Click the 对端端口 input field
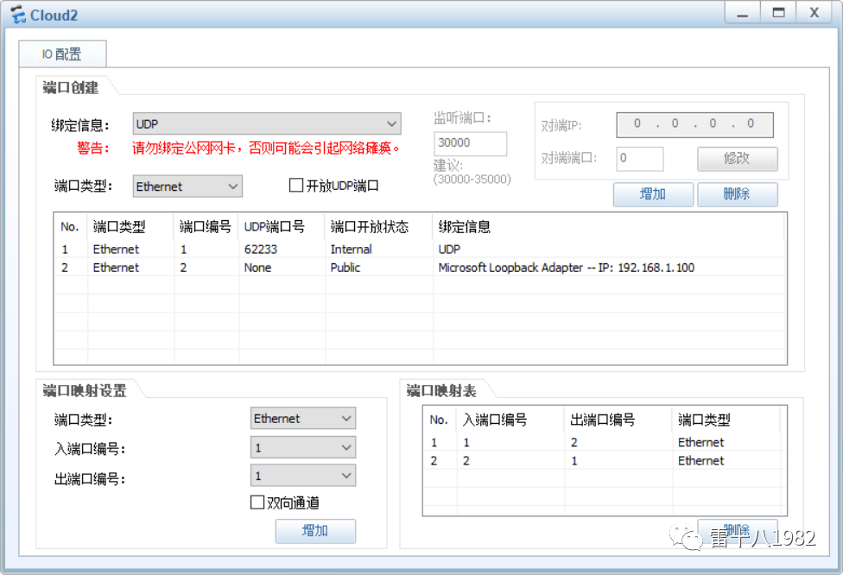 (639, 159)
